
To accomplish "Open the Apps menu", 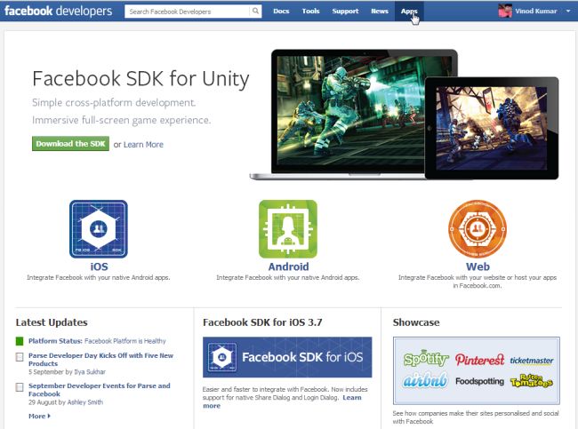I will [409, 11].
